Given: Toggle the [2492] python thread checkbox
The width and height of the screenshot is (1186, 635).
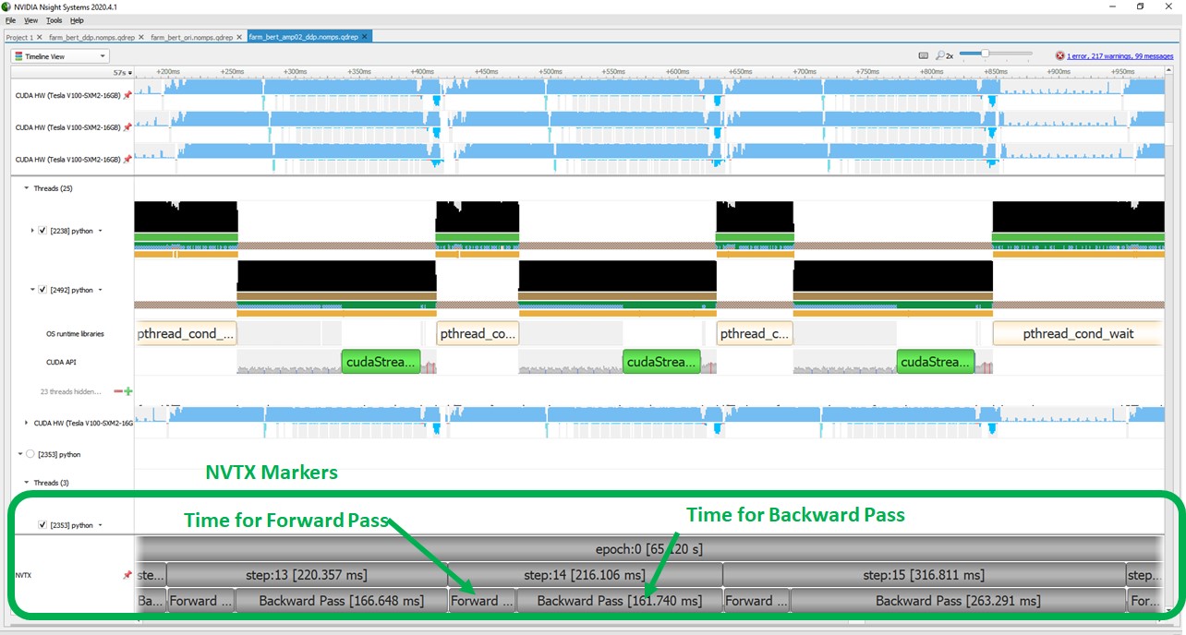Looking at the screenshot, I should point(42,290).
